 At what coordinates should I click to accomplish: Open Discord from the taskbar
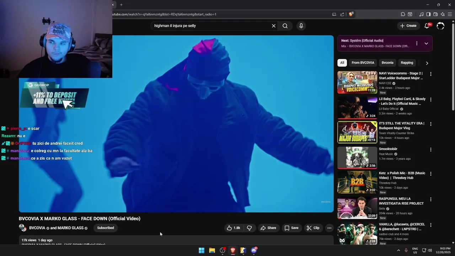254,250
